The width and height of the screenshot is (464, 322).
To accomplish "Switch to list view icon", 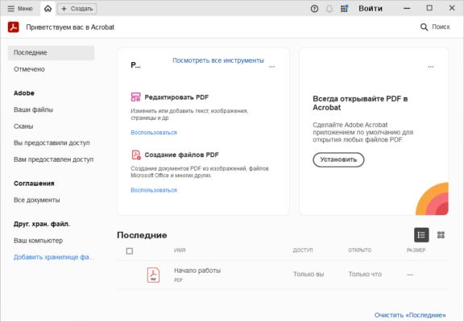I will [x=421, y=235].
